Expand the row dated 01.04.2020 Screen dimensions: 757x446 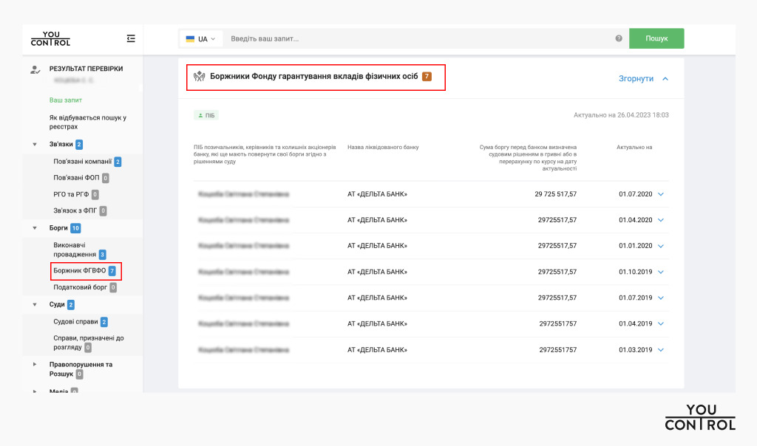click(661, 220)
